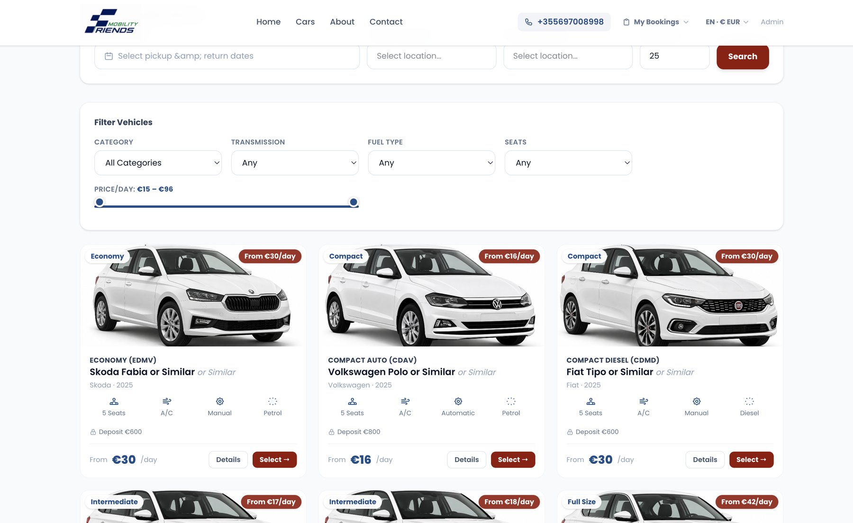853x523 pixels.
Task: Click the Admin link
Action: (x=772, y=22)
